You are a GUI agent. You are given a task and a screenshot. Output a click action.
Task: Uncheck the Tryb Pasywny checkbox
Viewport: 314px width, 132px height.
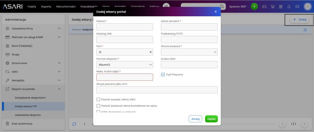163,75
